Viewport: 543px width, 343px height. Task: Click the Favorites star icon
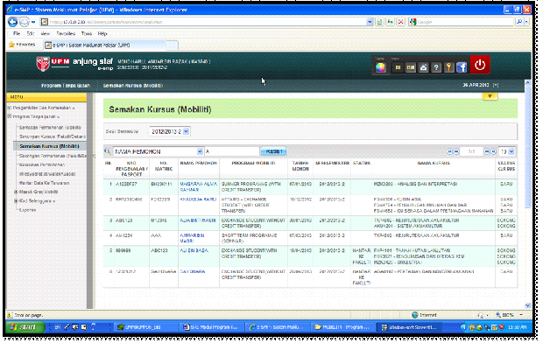(x=11, y=45)
